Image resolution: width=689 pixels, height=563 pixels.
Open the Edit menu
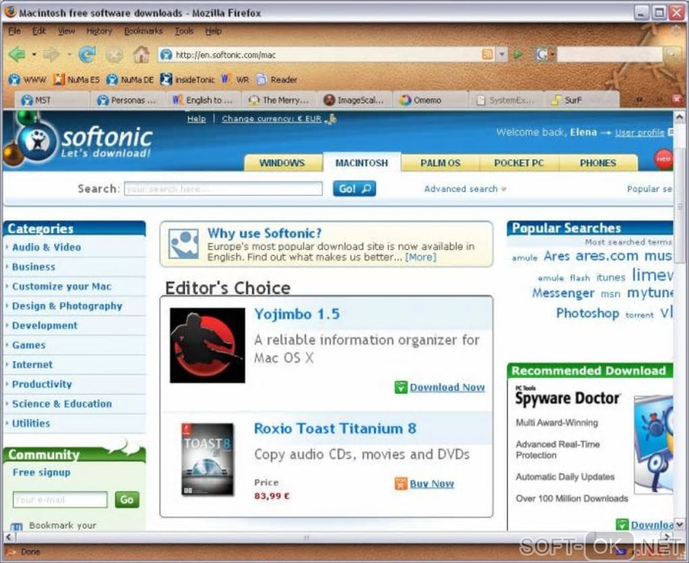point(39,31)
